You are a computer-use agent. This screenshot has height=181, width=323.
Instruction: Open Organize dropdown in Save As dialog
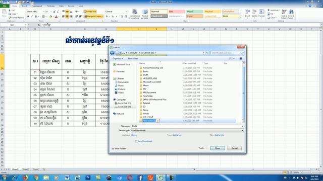[x=118, y=58]
